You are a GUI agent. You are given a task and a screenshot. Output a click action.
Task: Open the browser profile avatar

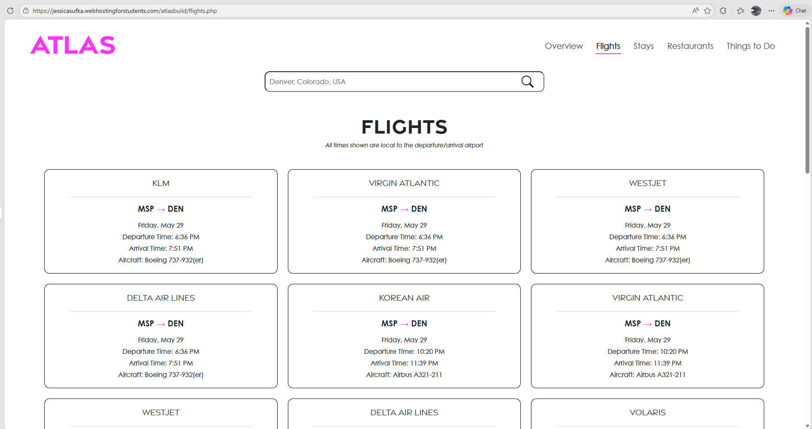[756, 11]
